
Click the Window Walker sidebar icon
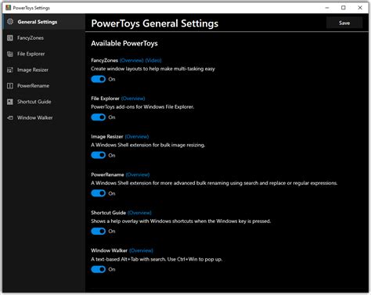tap(10, 117)
